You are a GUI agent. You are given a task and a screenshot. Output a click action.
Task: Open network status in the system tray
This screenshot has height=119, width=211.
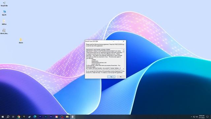pyautogui.click(x=194, y=117)
